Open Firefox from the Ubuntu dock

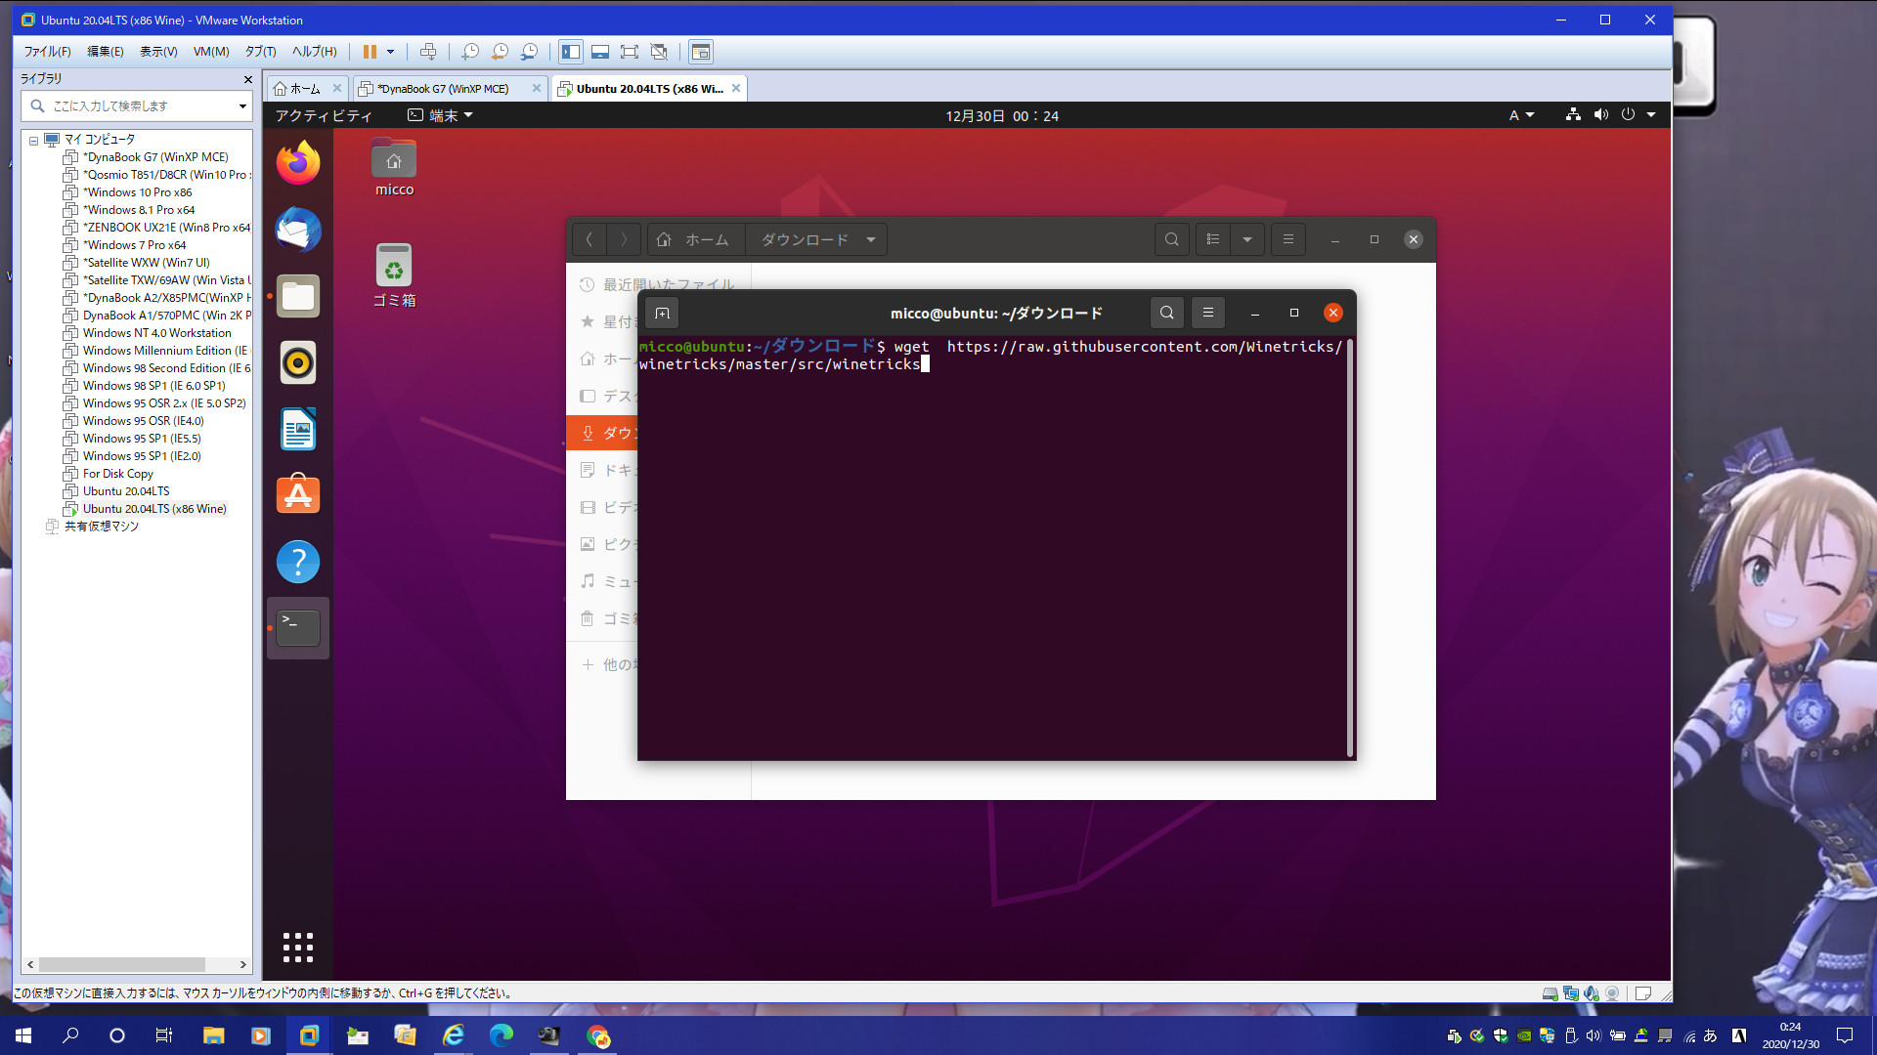(298, 162)
